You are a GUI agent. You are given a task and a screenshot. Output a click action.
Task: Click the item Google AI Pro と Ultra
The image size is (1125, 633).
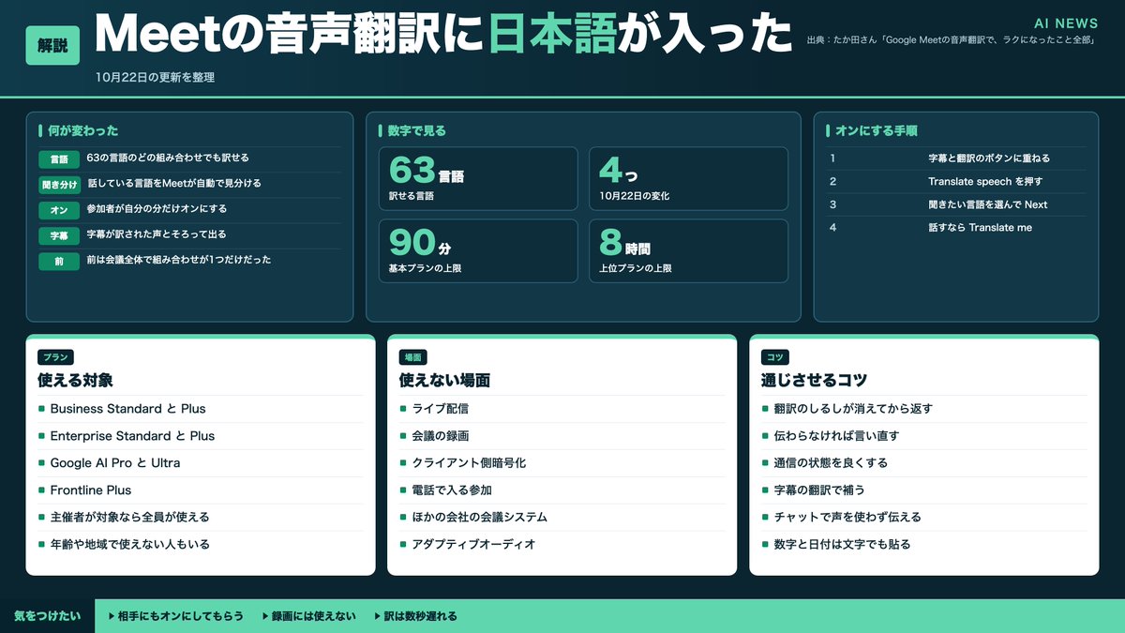pos(115,463)
